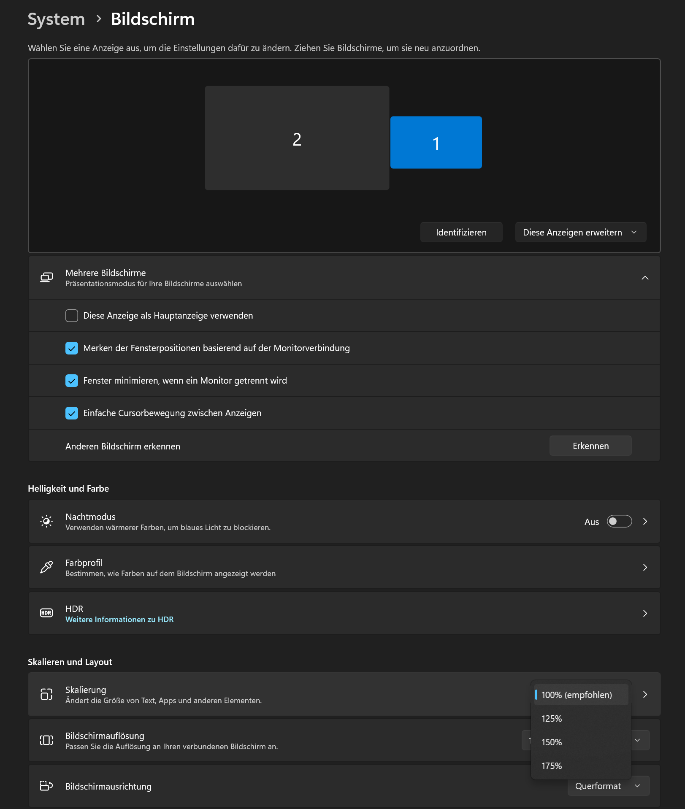Select the Nachtmodus light bulb icon
This screenshot has width=685, height=809.
tap(46, 521)
